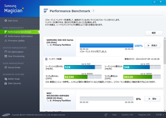Image resolution: width=166 pixels, height=118 pixels.
Task: Open Firmware Update page
Action: tap(15, 41)
